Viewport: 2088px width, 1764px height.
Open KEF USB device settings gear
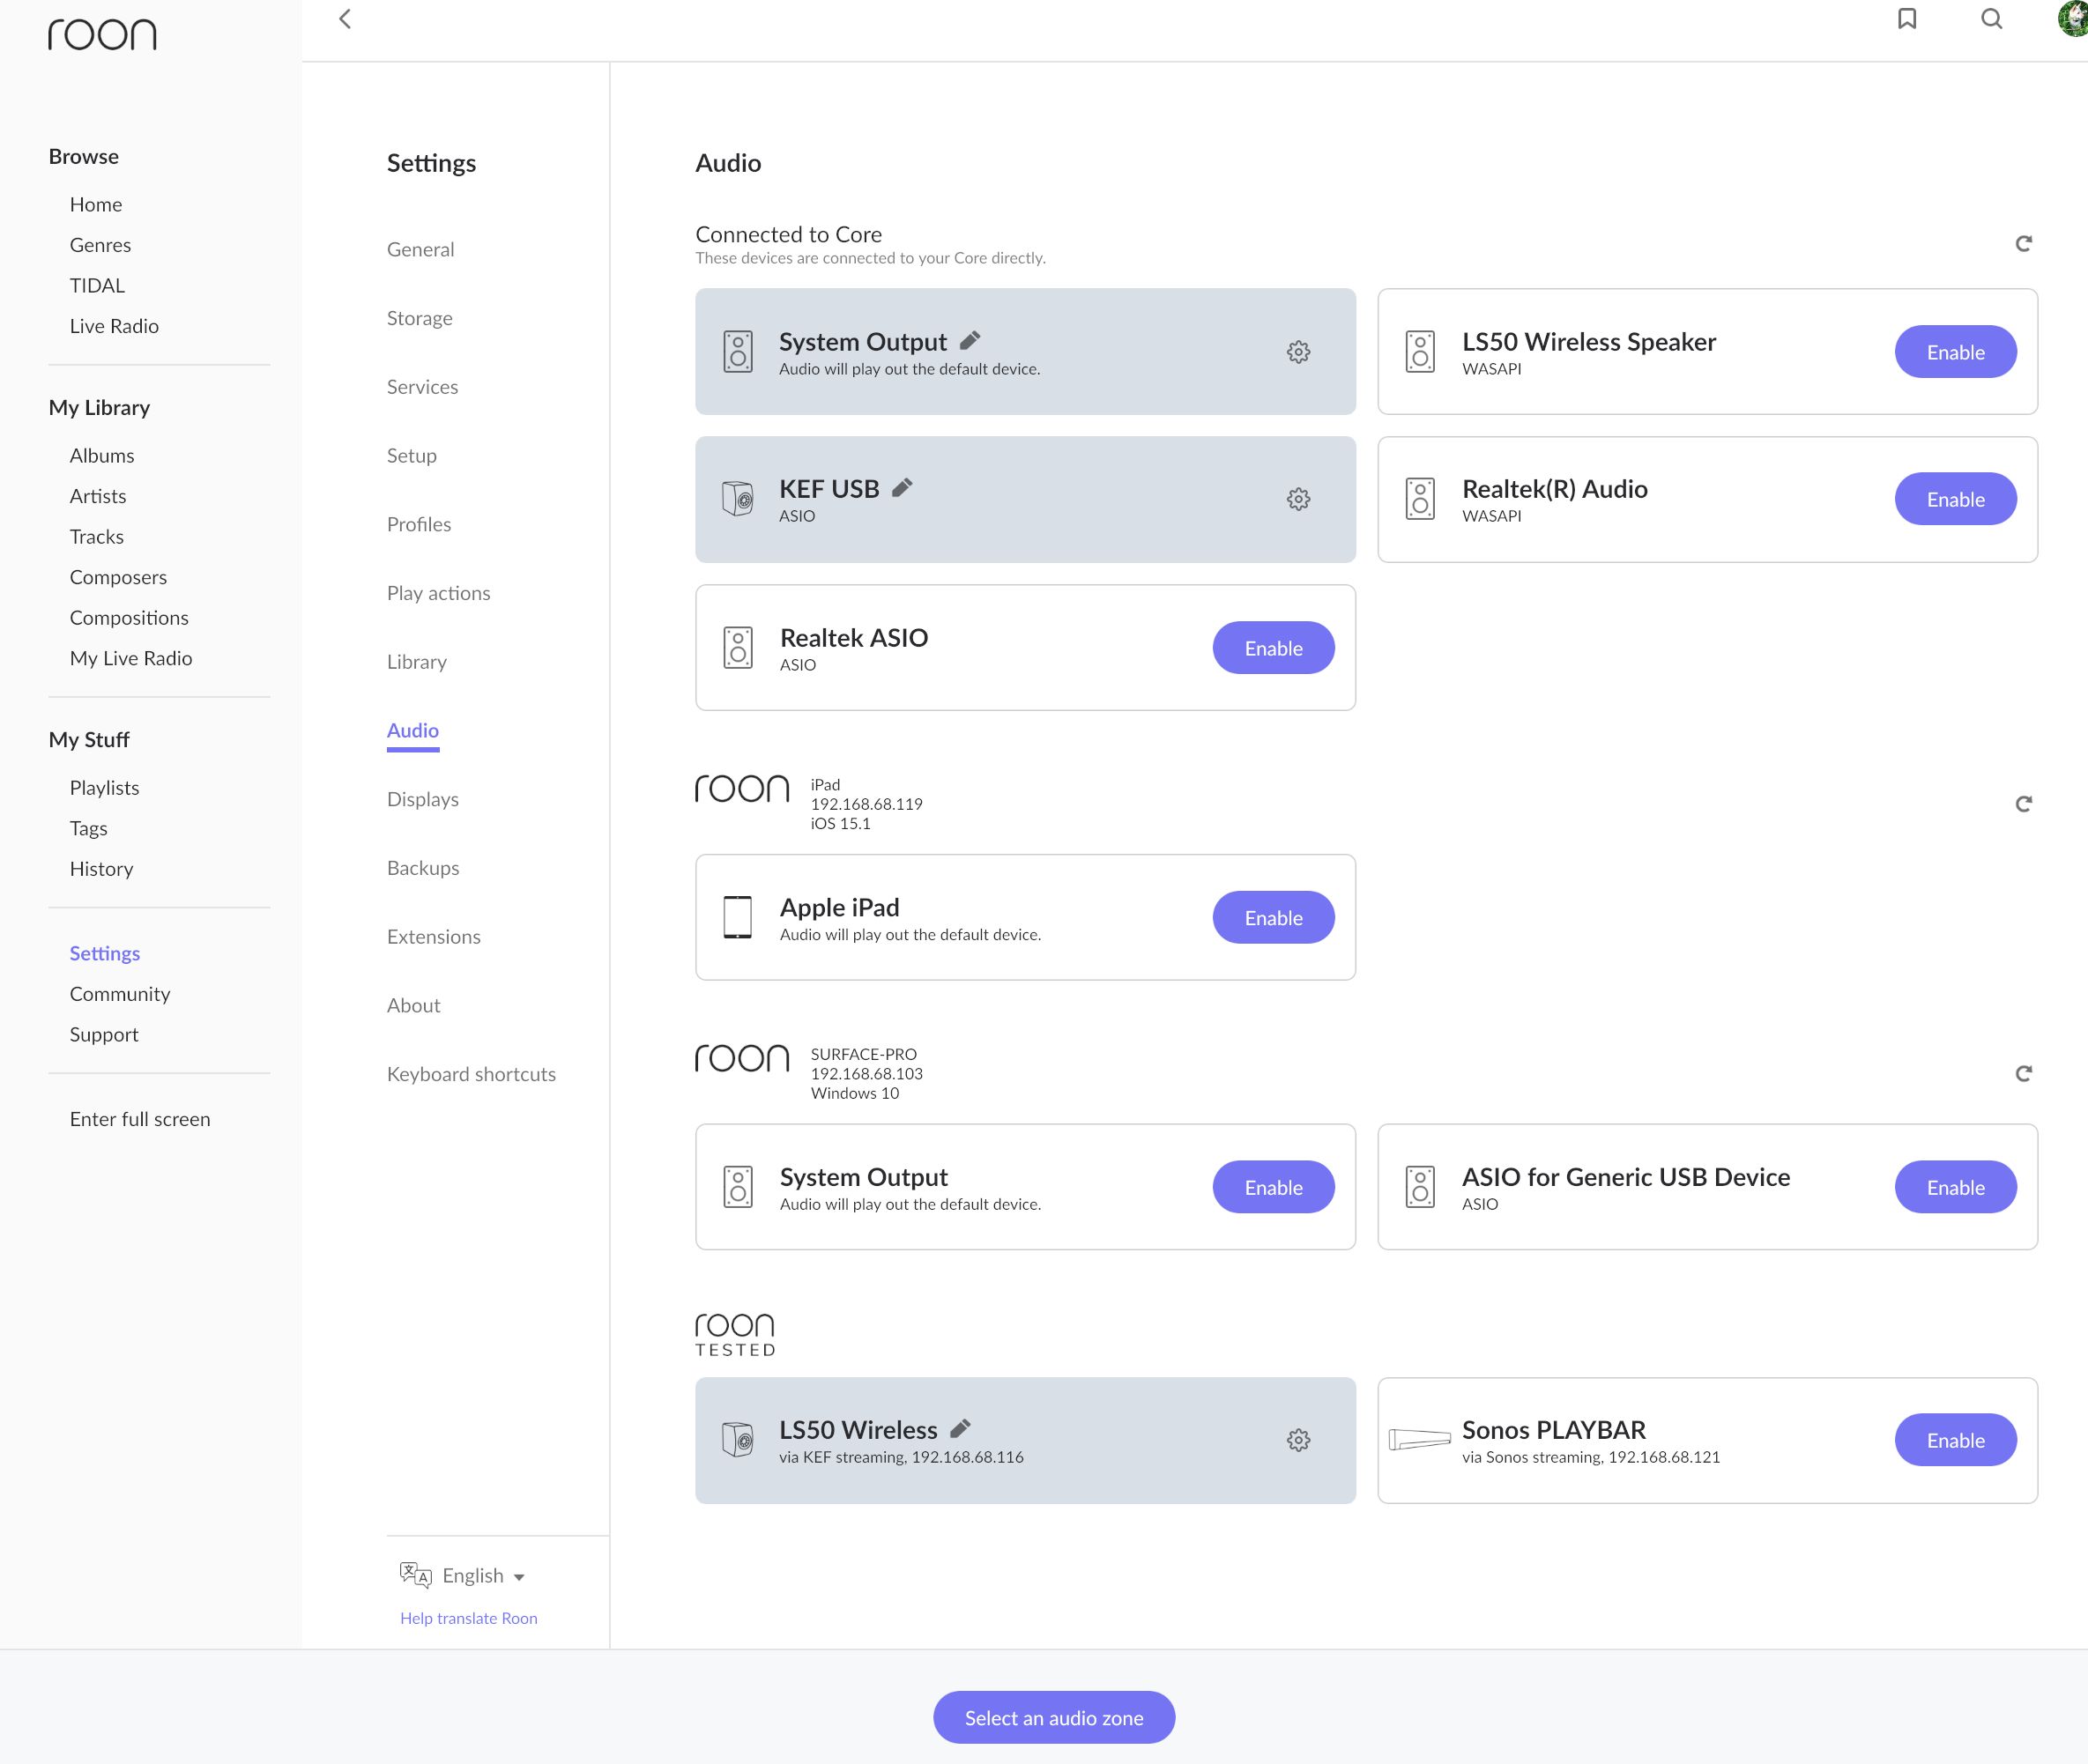click(x=1297, y=499)
